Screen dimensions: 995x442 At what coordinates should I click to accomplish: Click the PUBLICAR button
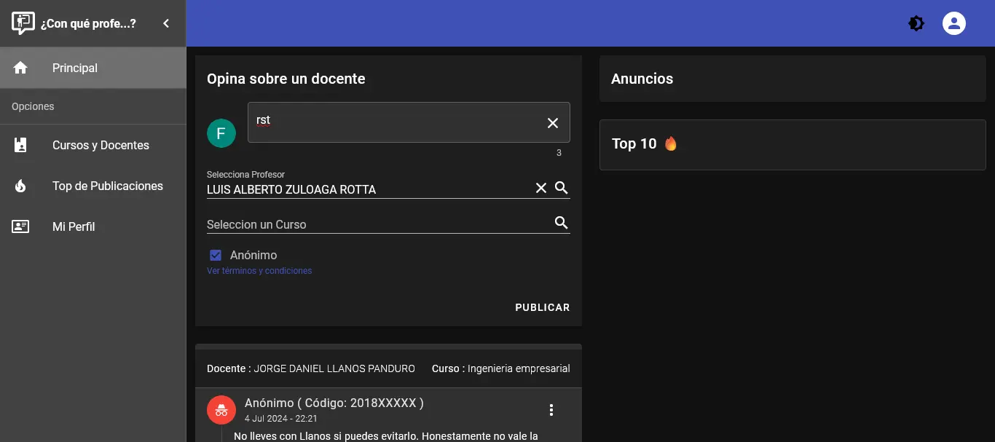point(543,307)
